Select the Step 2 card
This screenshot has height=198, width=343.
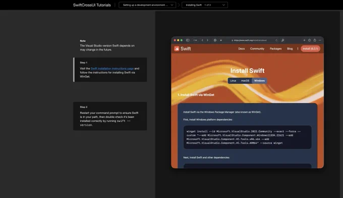pyautogui.click(x=110, y=116)
